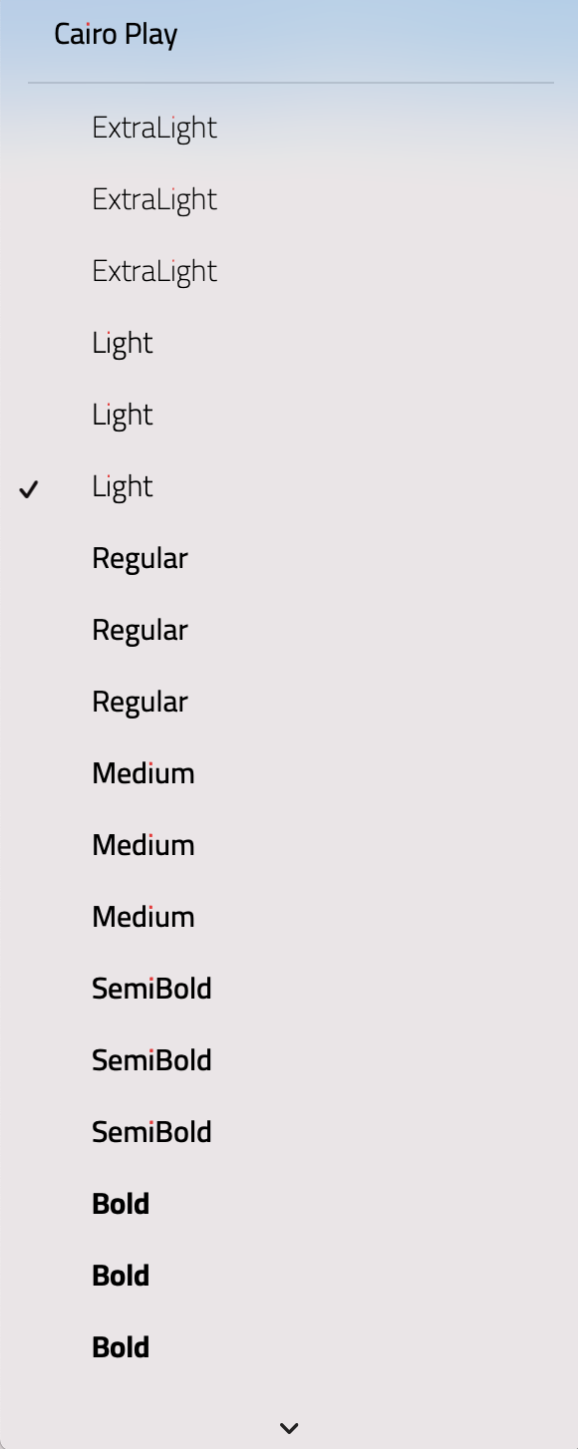The width and height of the screenshot is (578, 1449).
Task: Choose the second Medium entry
Action: pos(143,844)
